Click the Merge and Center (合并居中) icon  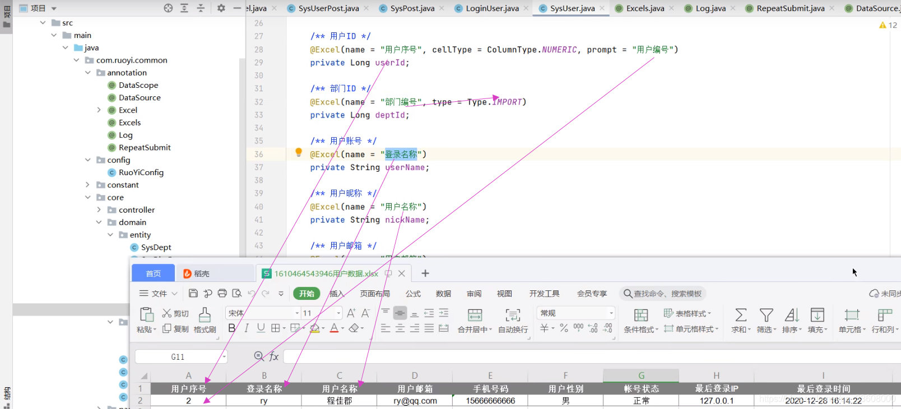(475, 314)
